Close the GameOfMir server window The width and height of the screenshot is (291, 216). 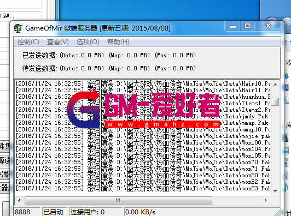pos(268,26)
